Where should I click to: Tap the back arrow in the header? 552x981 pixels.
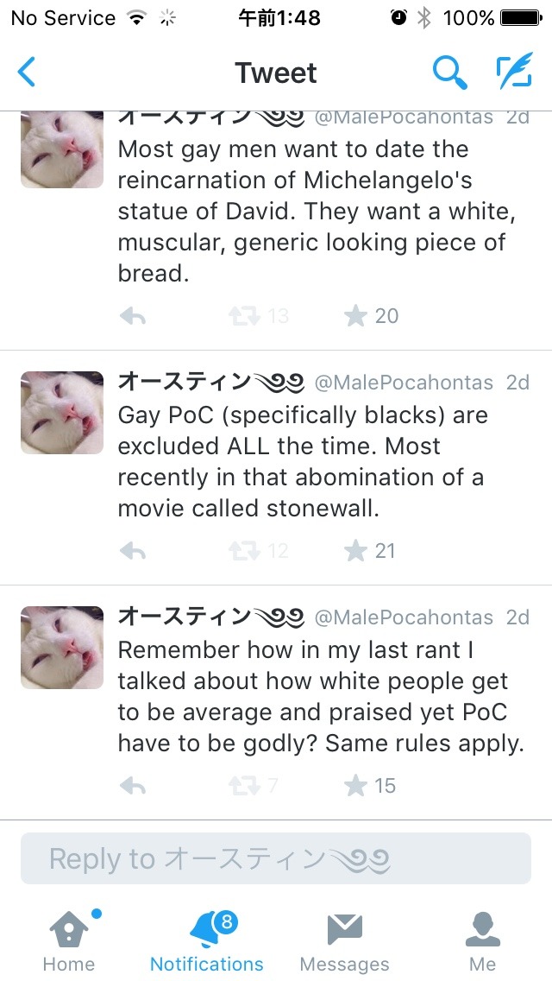coord(28,73)
